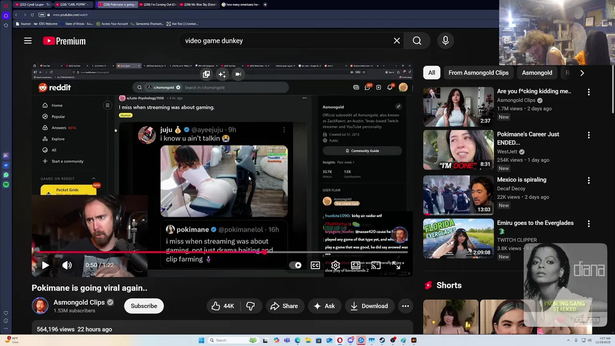Open the YouTube guide hamburger menu
Image resolution: width=615 pixels, height=346 pixels.
tap(28, 41)
